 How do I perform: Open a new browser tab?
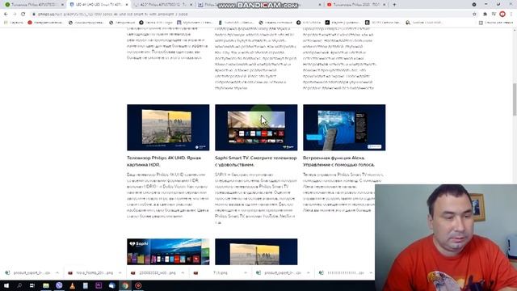pyautogui.click(x=394, y=5)
